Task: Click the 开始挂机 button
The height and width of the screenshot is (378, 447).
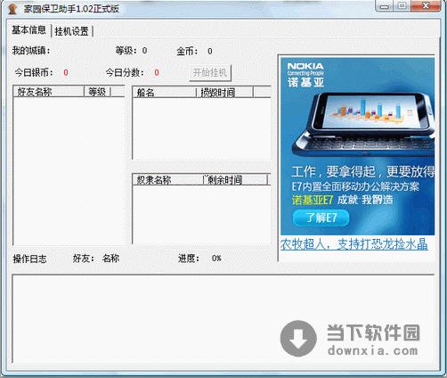Action: [210, 72]
